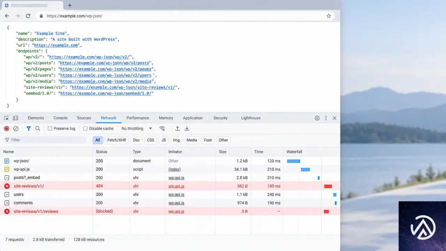The width and height of the screenshot is (446, 251).
Task: Import HAR file with upload icon
Action: [177, 129]
